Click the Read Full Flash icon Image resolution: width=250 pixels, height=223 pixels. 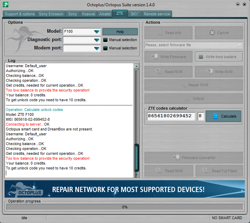point(205,170)
